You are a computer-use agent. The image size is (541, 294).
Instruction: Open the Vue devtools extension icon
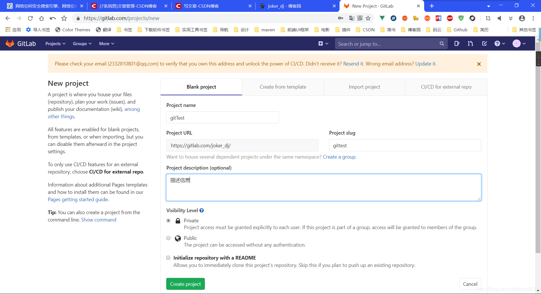382,18
